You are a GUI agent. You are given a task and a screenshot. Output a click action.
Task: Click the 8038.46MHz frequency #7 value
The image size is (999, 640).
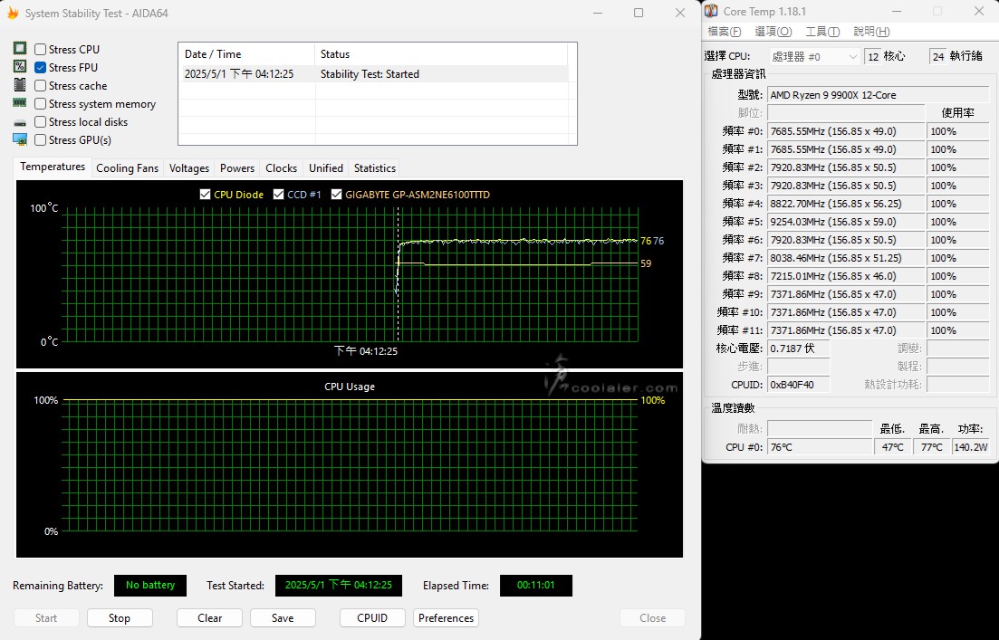pos(845,258)
